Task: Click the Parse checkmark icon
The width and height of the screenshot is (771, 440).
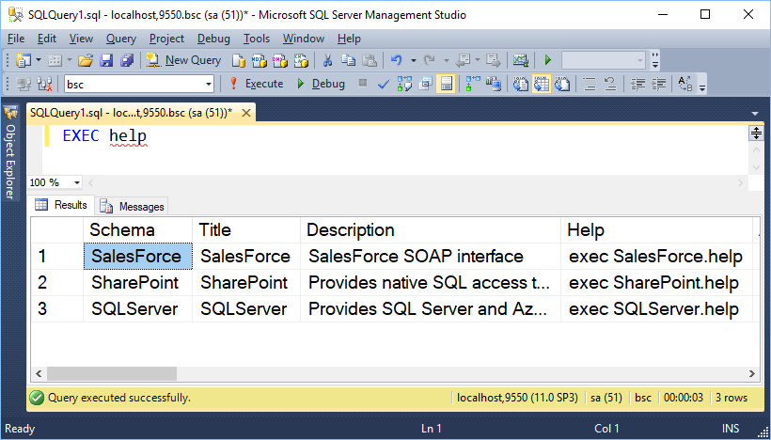Action: pyautogui.click(x=383, y=84)
